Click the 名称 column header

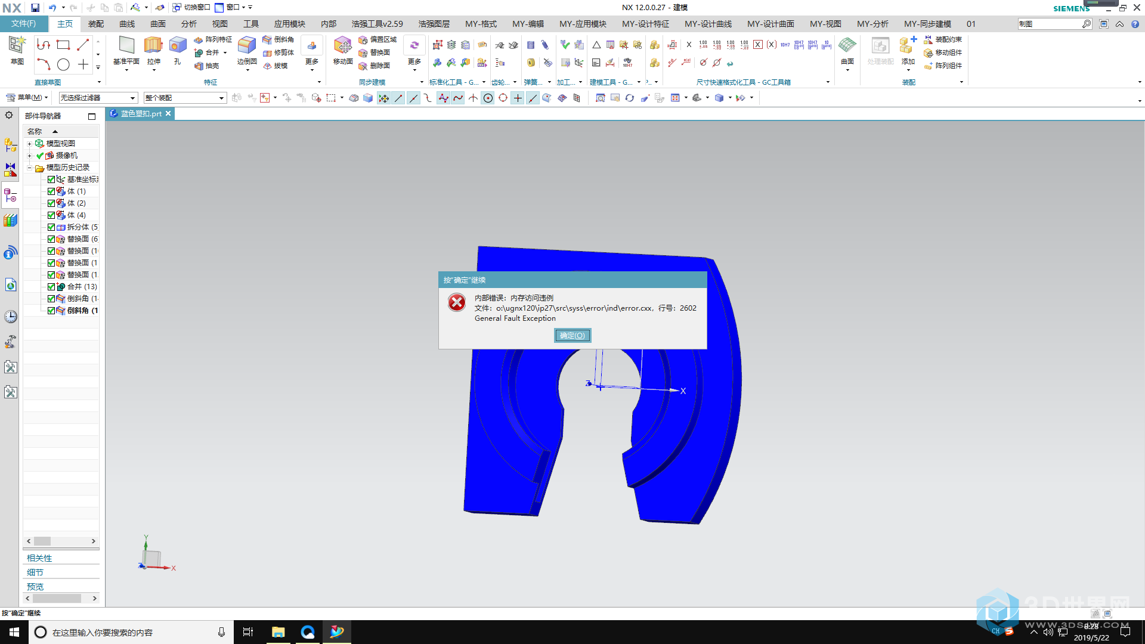point(35,132)
